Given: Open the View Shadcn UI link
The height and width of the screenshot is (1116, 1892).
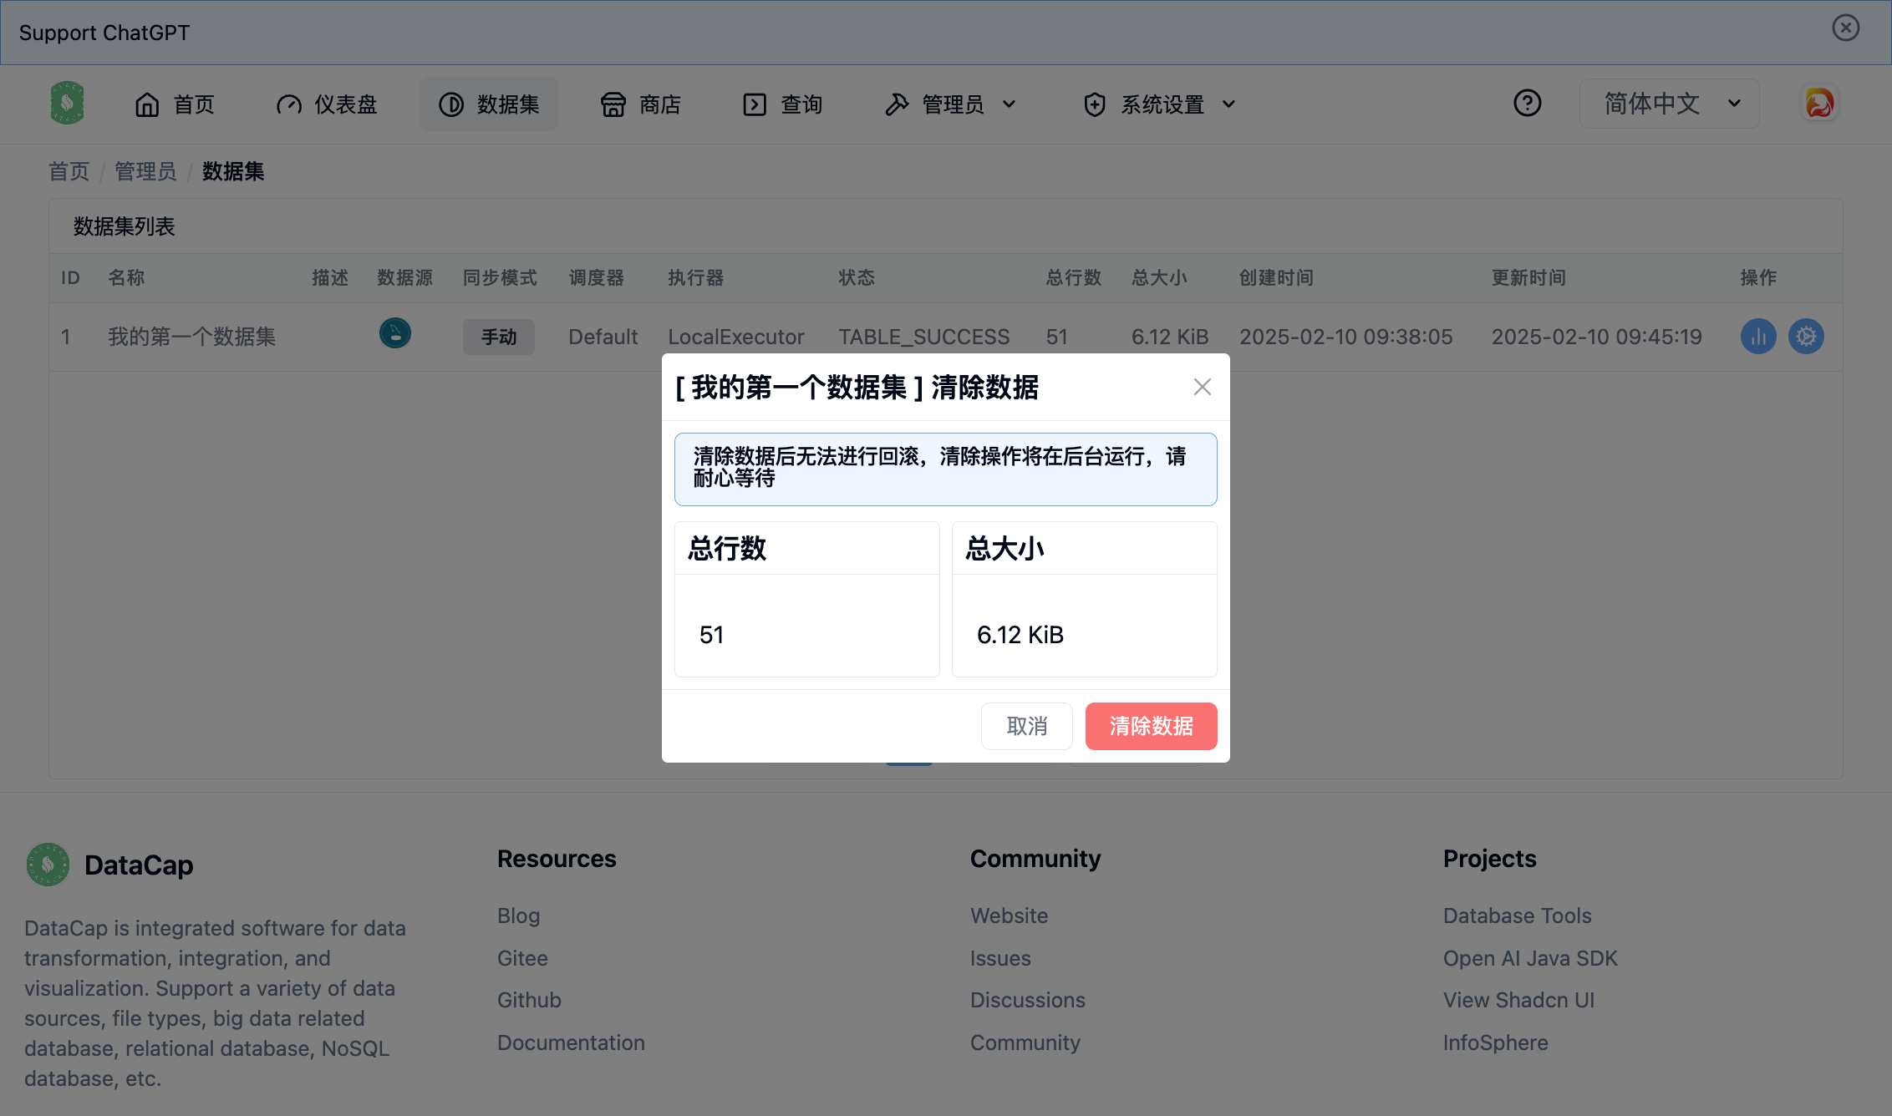Looking at the screenshot, I should click(1518, 1000).
